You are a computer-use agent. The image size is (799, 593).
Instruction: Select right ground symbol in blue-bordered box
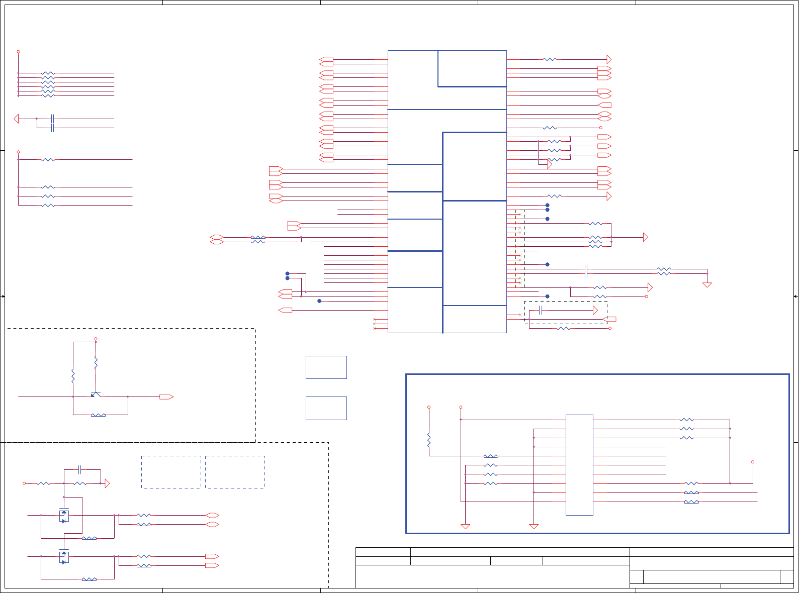[x=534, y=527]
